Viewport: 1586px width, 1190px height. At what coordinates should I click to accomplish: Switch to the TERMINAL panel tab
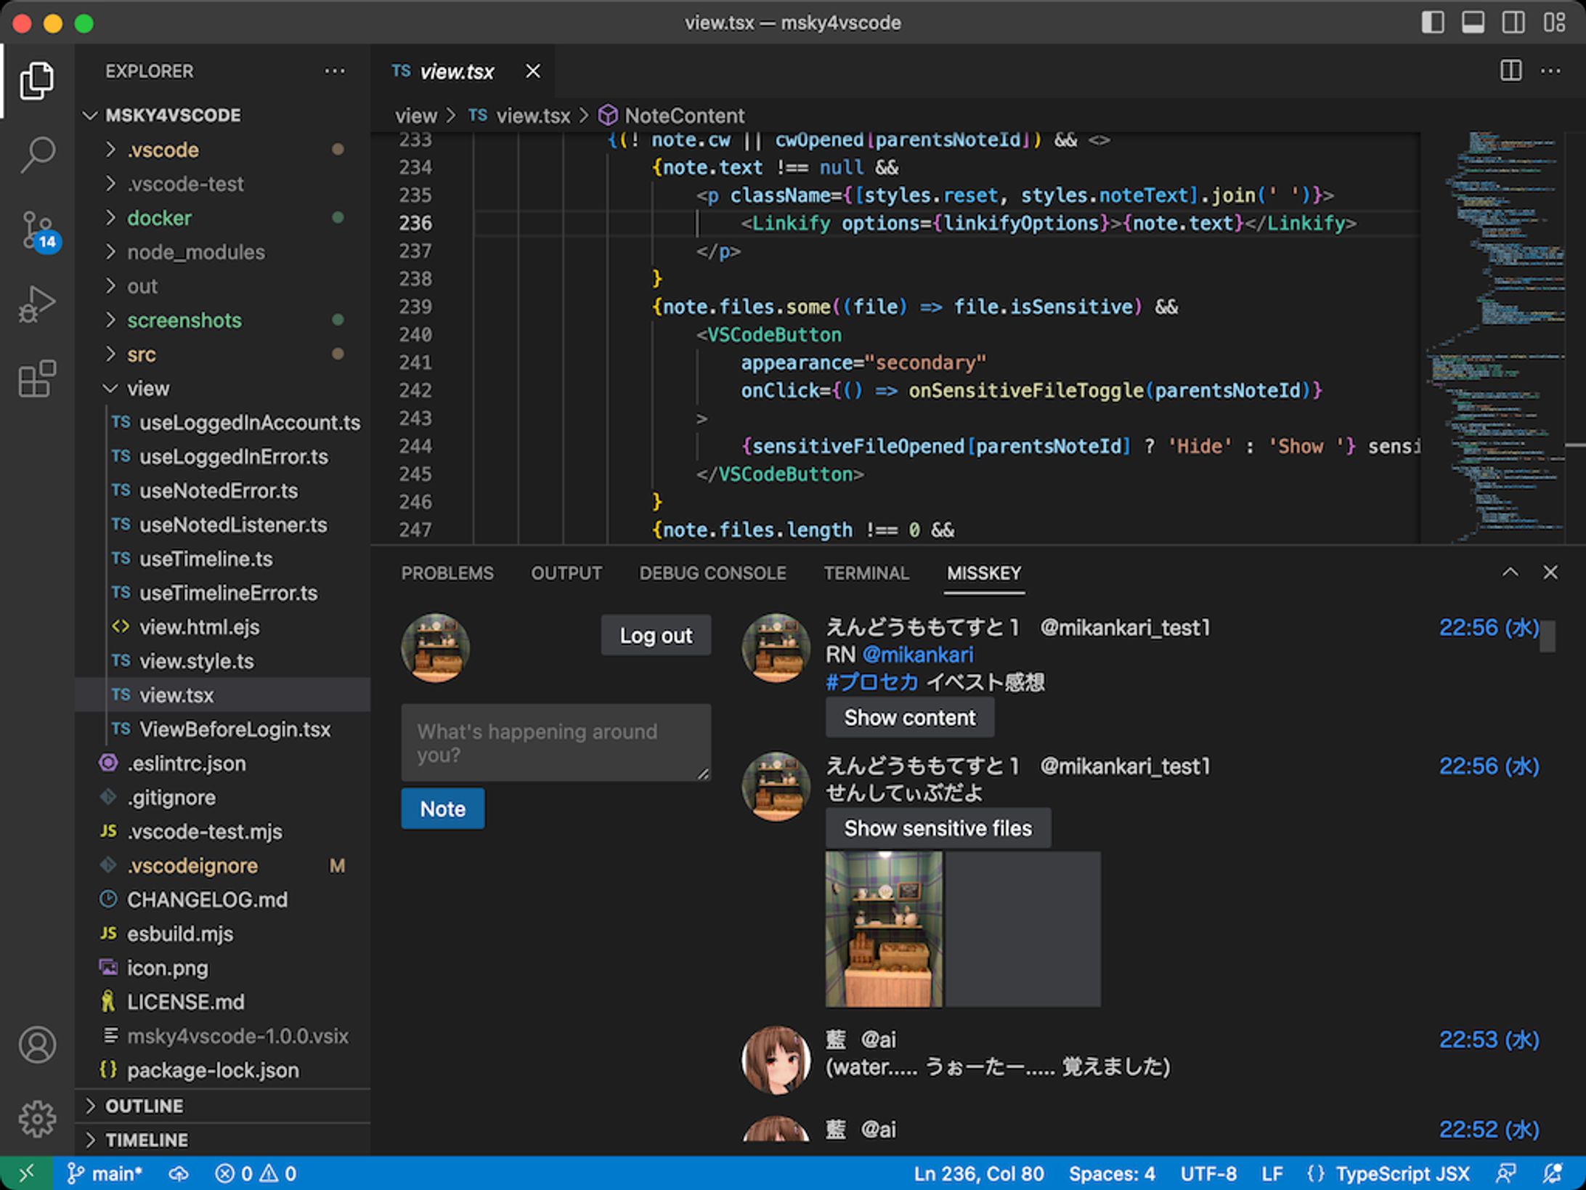click(866, 573)
